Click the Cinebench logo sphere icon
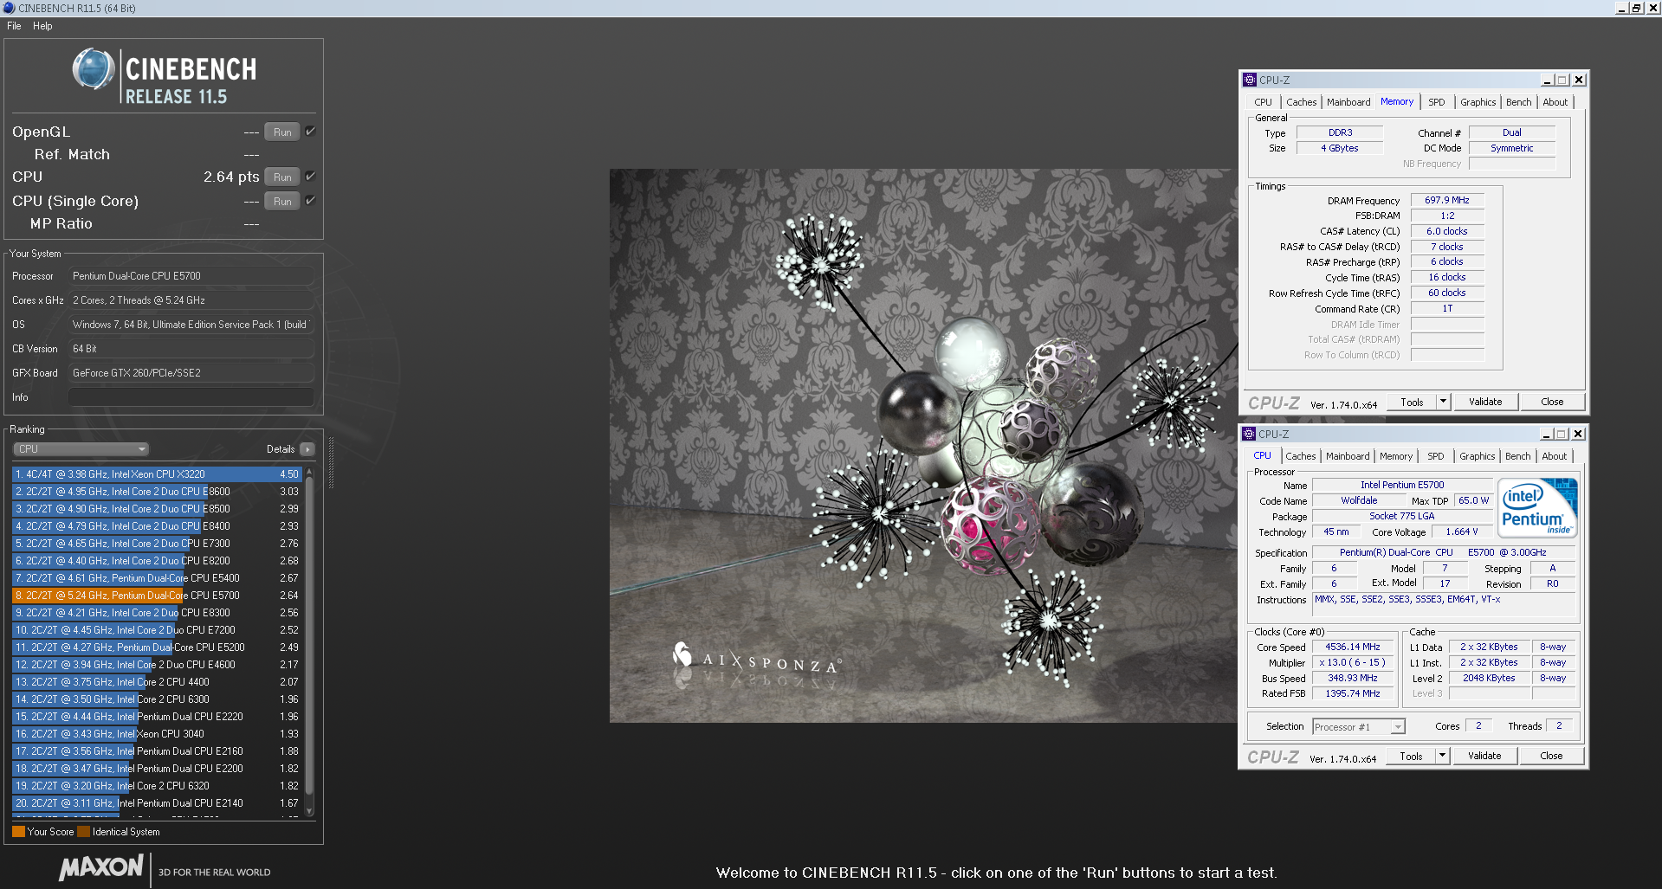Viewport: 1662px width, 889px height. point(94,70)
